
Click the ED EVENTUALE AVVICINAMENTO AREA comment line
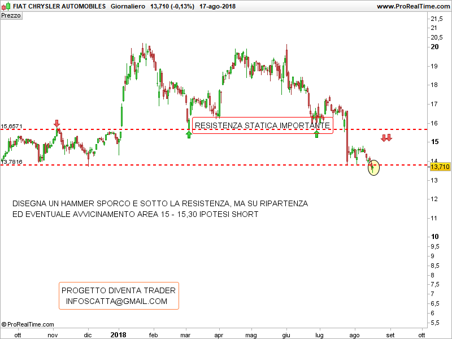pyautogui.click(x=135, y=214)
